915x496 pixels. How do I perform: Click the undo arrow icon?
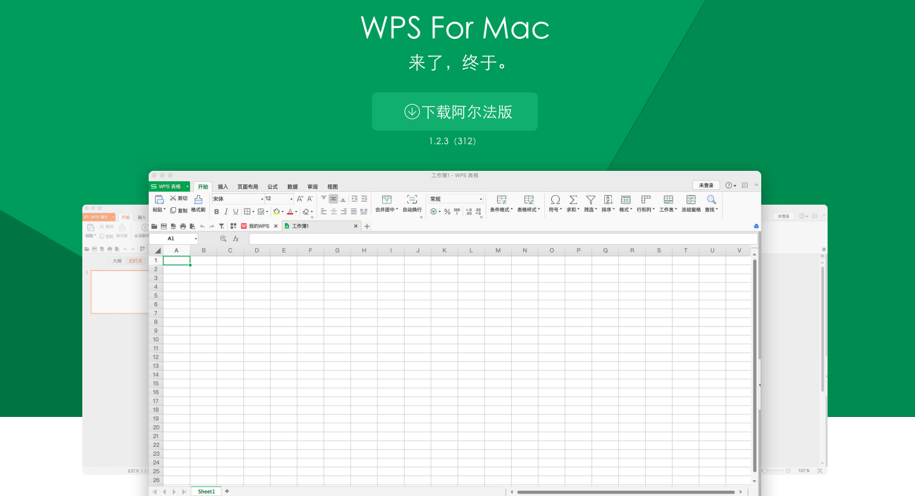(202, 226)
